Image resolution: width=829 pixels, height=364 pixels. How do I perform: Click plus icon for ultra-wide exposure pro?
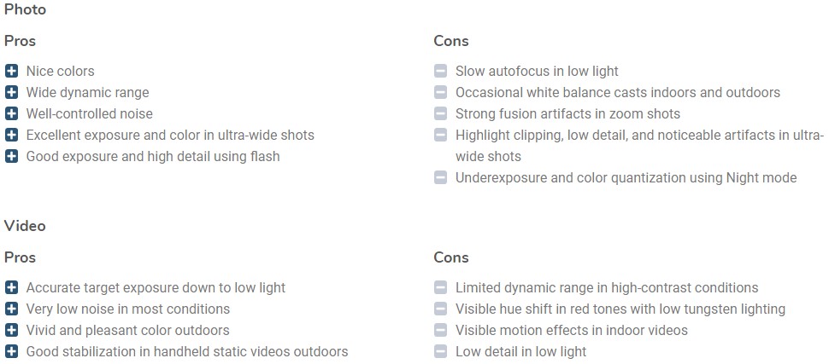click(11, 135)
